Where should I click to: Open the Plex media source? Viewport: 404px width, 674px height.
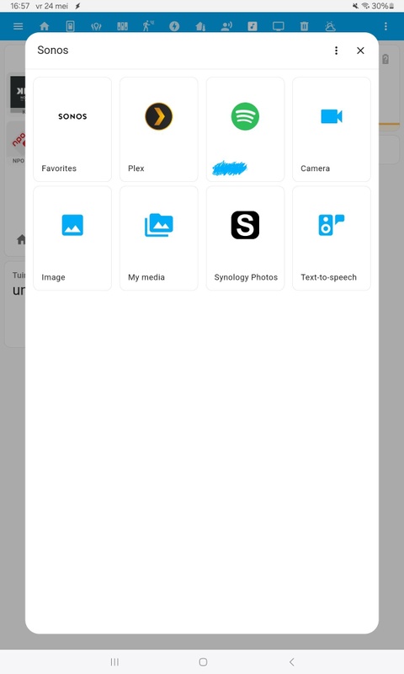pos(159,130)
